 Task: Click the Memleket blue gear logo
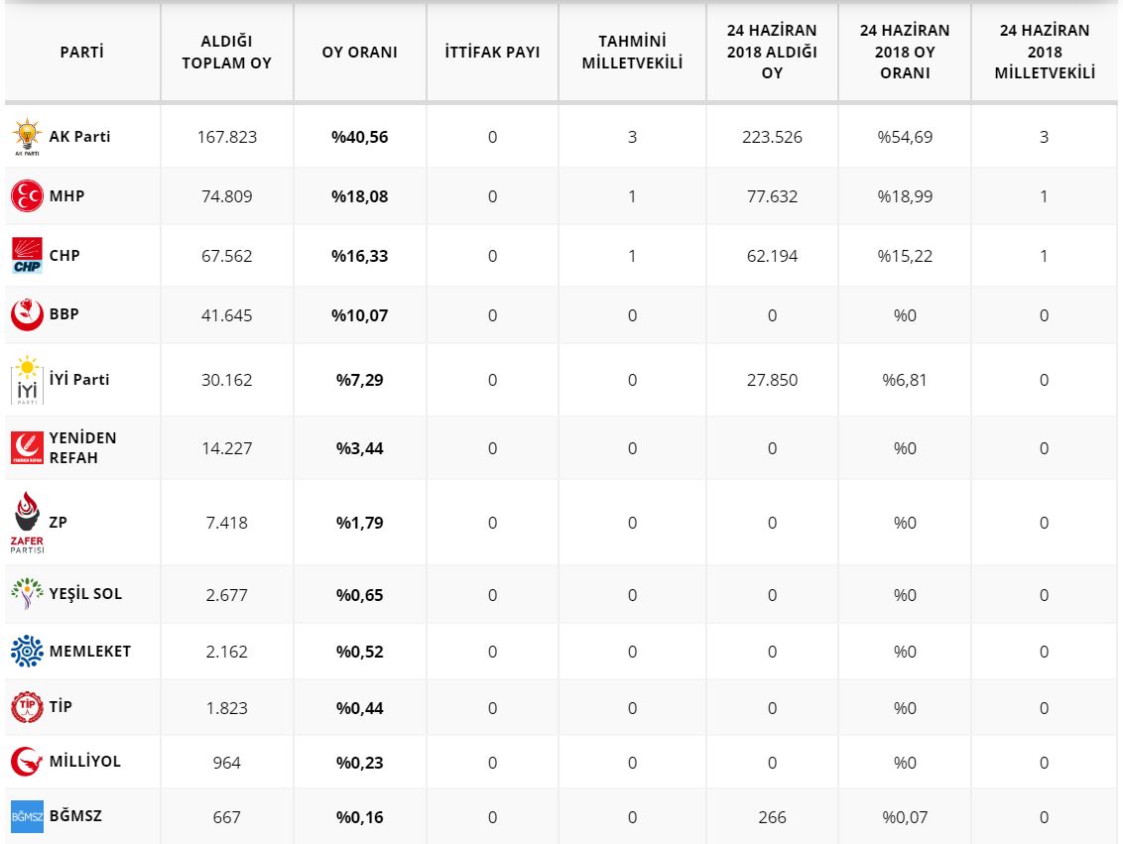tap(27, 652)
